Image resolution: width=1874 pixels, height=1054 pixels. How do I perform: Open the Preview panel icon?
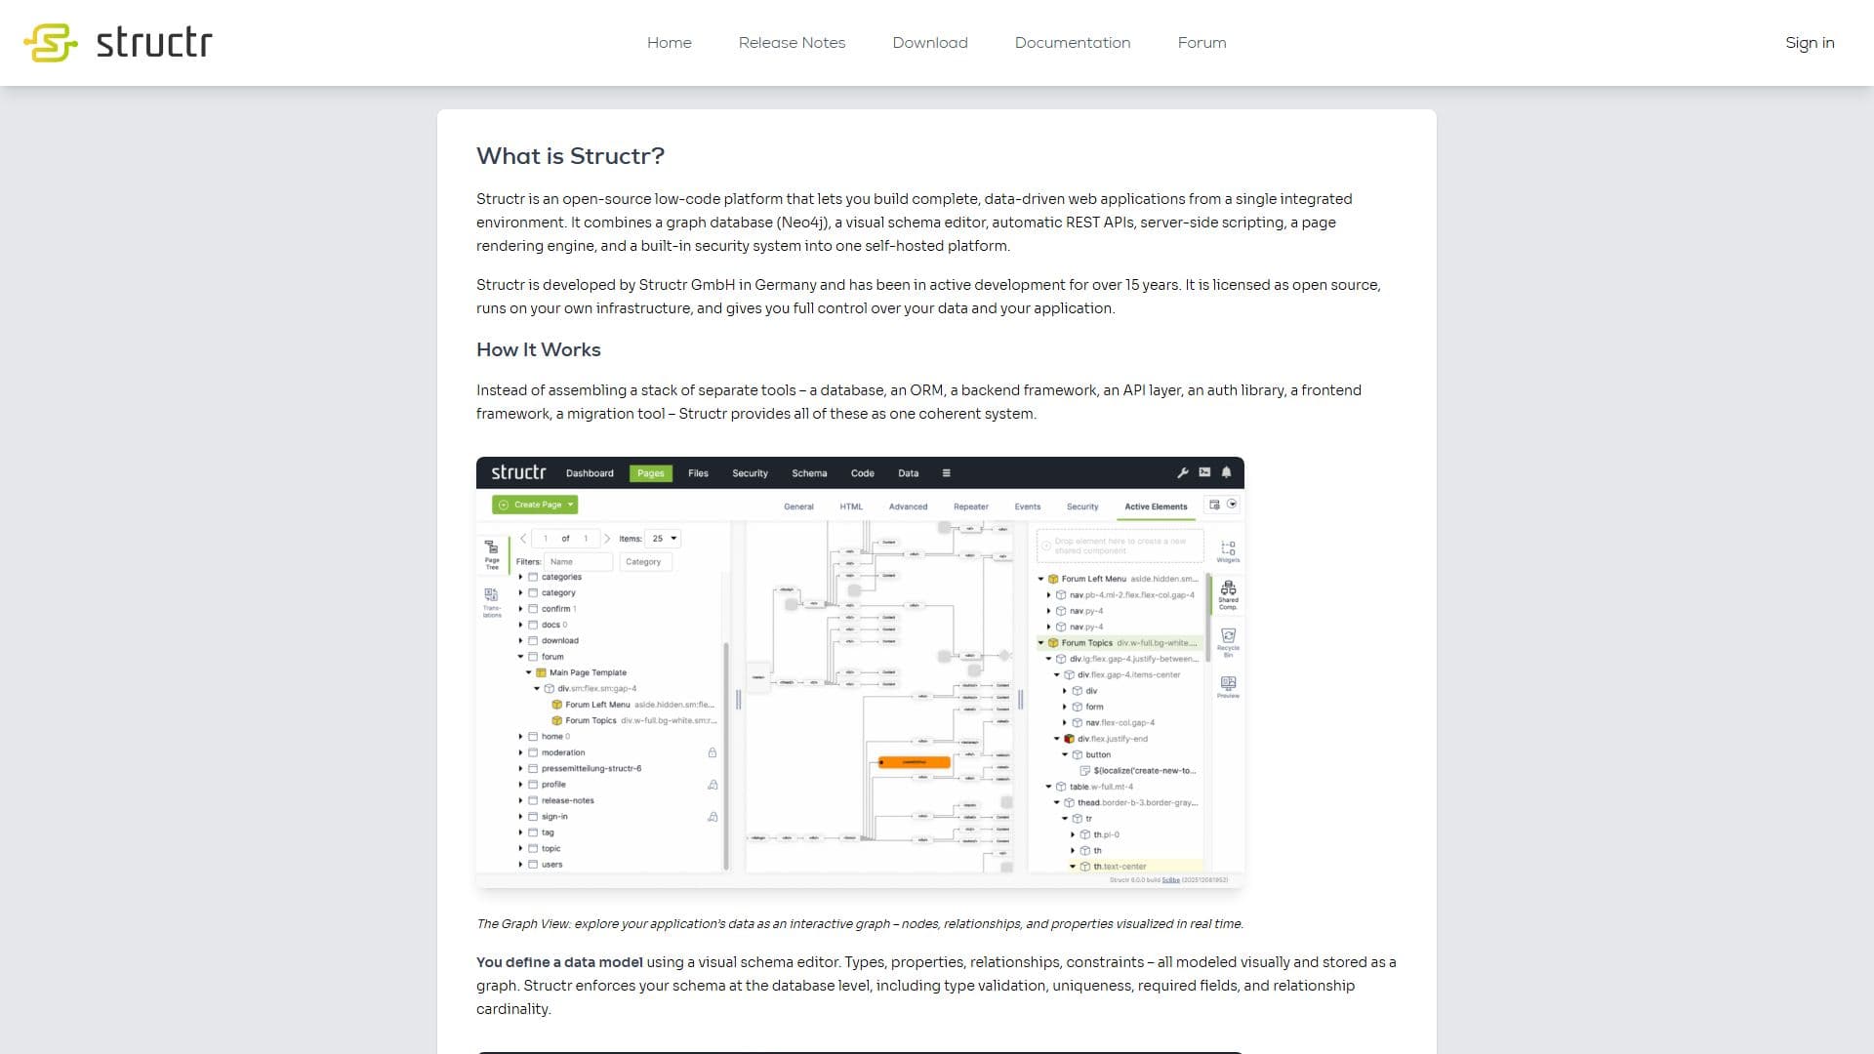1228,687
